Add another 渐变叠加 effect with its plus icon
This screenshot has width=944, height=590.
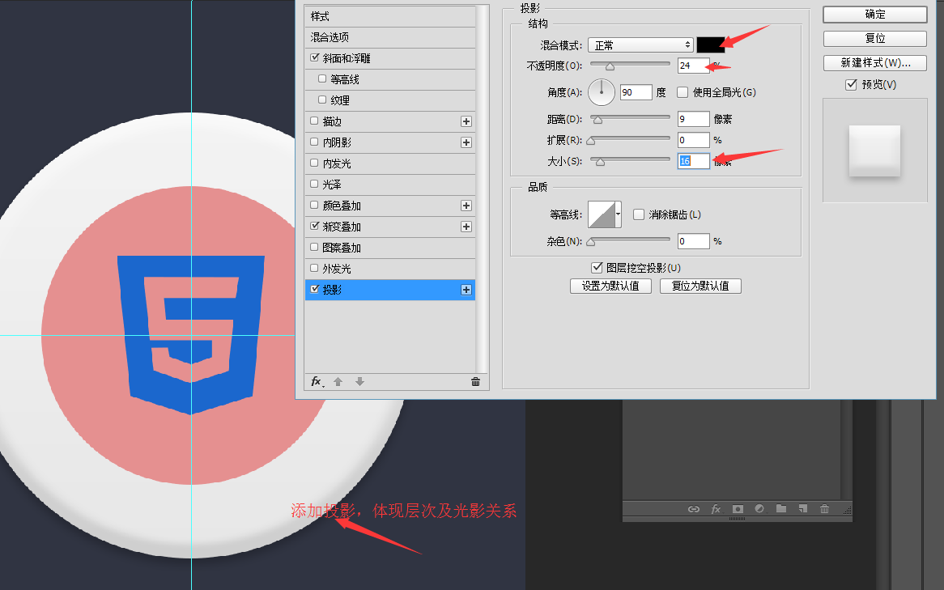(x=466, y=227)
